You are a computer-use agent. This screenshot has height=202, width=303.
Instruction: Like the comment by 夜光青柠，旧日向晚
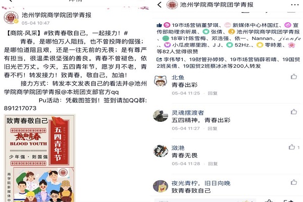pos(294,182)
